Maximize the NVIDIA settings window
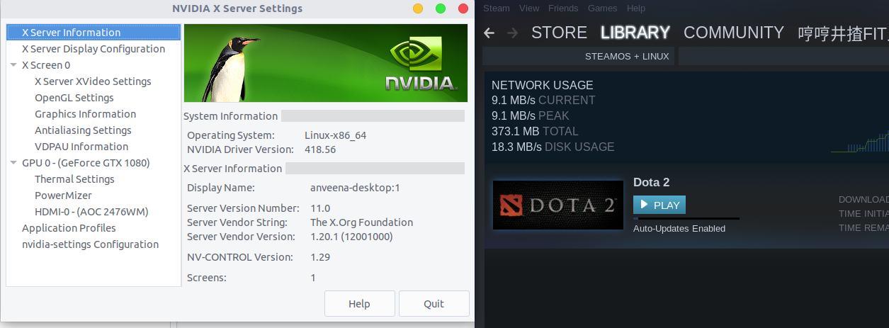 441,9
